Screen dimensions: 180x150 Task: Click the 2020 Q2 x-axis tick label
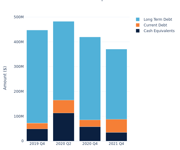(64, 144)
